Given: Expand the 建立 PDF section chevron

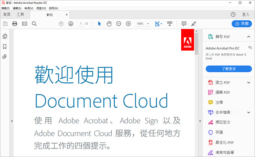Looking at the screenshot, I should click(249, 82).
